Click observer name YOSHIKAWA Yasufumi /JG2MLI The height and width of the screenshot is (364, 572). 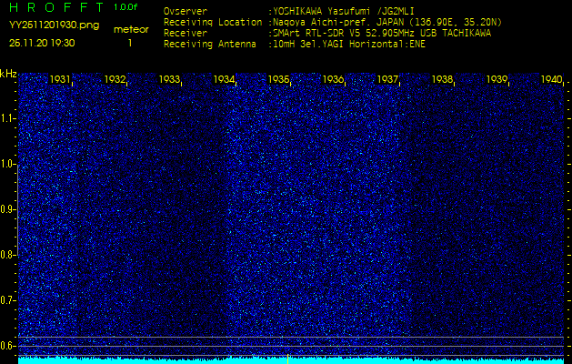(x=343, y=11)
